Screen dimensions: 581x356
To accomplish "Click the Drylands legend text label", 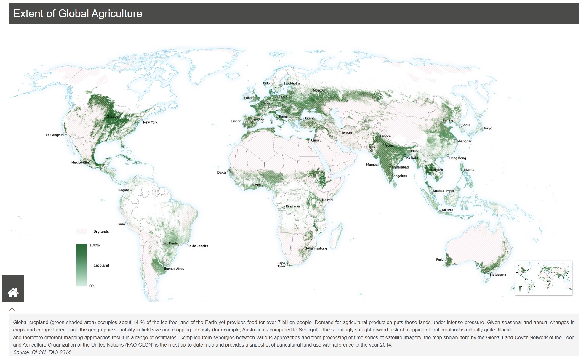I will click(x=101, y=232).
